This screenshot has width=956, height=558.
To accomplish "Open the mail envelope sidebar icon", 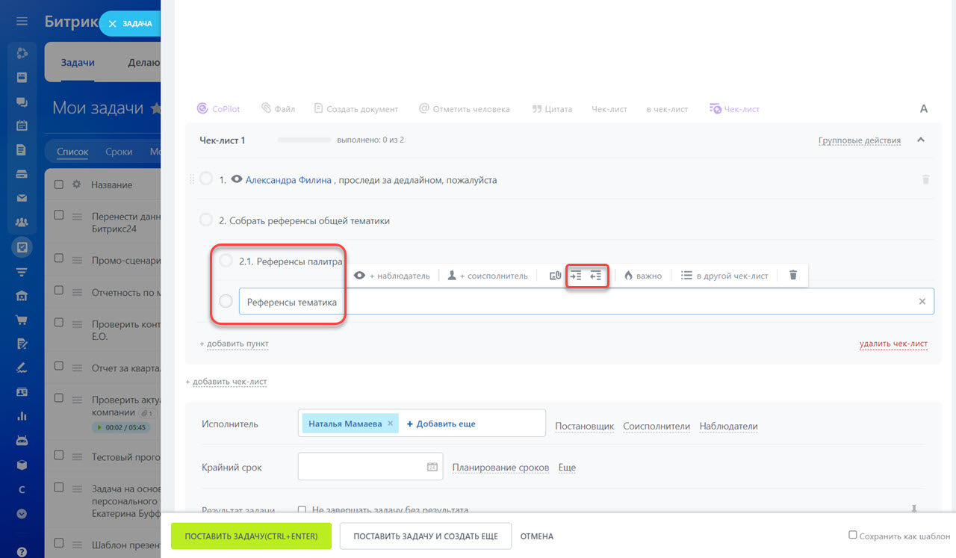I will point(22,198).
